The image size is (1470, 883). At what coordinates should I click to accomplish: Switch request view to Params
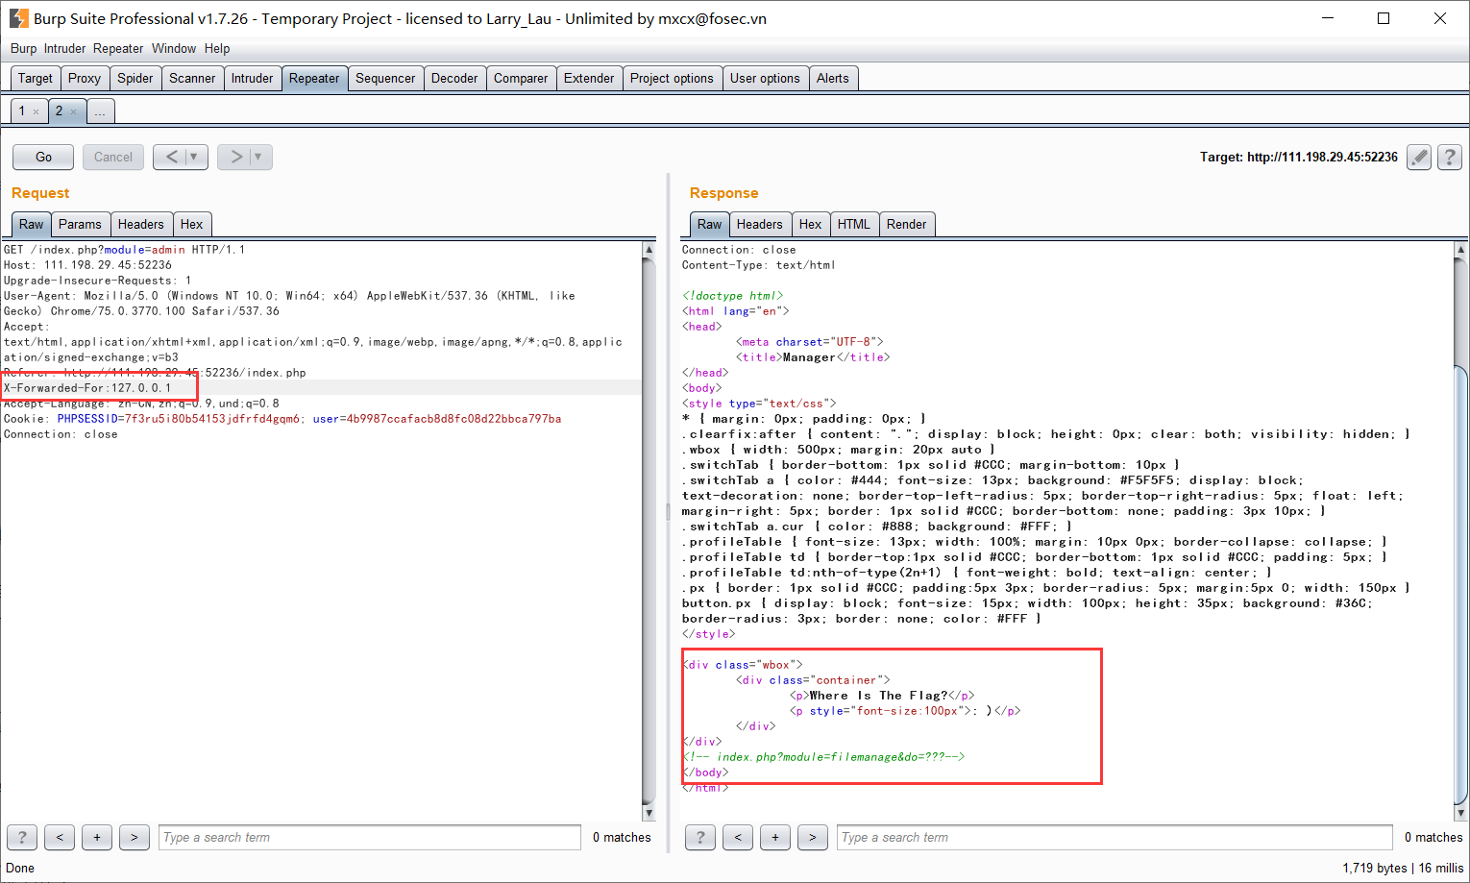pyautogui.click(x=80, y=224)
